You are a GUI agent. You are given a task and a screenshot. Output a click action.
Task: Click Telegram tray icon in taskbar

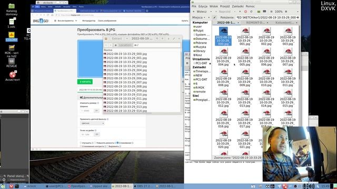279,186
